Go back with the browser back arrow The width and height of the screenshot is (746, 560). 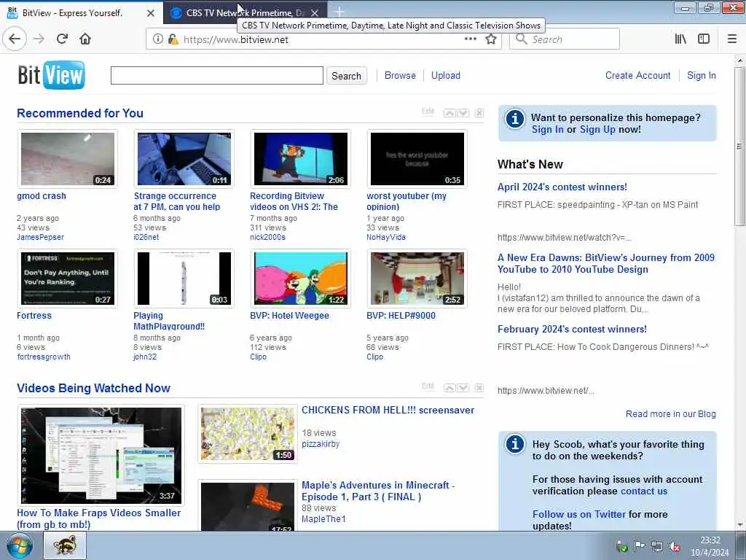15,39
